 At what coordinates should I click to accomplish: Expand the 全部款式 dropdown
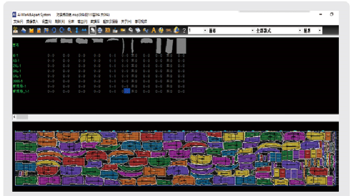pos(275,31)
